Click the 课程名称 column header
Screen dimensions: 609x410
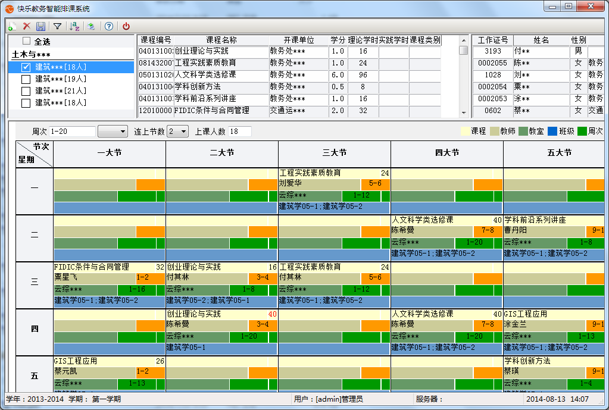221,40
